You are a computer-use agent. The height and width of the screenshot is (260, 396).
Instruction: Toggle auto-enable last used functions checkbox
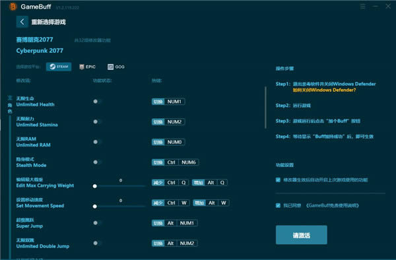278,179
